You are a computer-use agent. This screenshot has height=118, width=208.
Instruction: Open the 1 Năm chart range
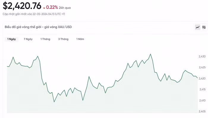tap(80, 39)
